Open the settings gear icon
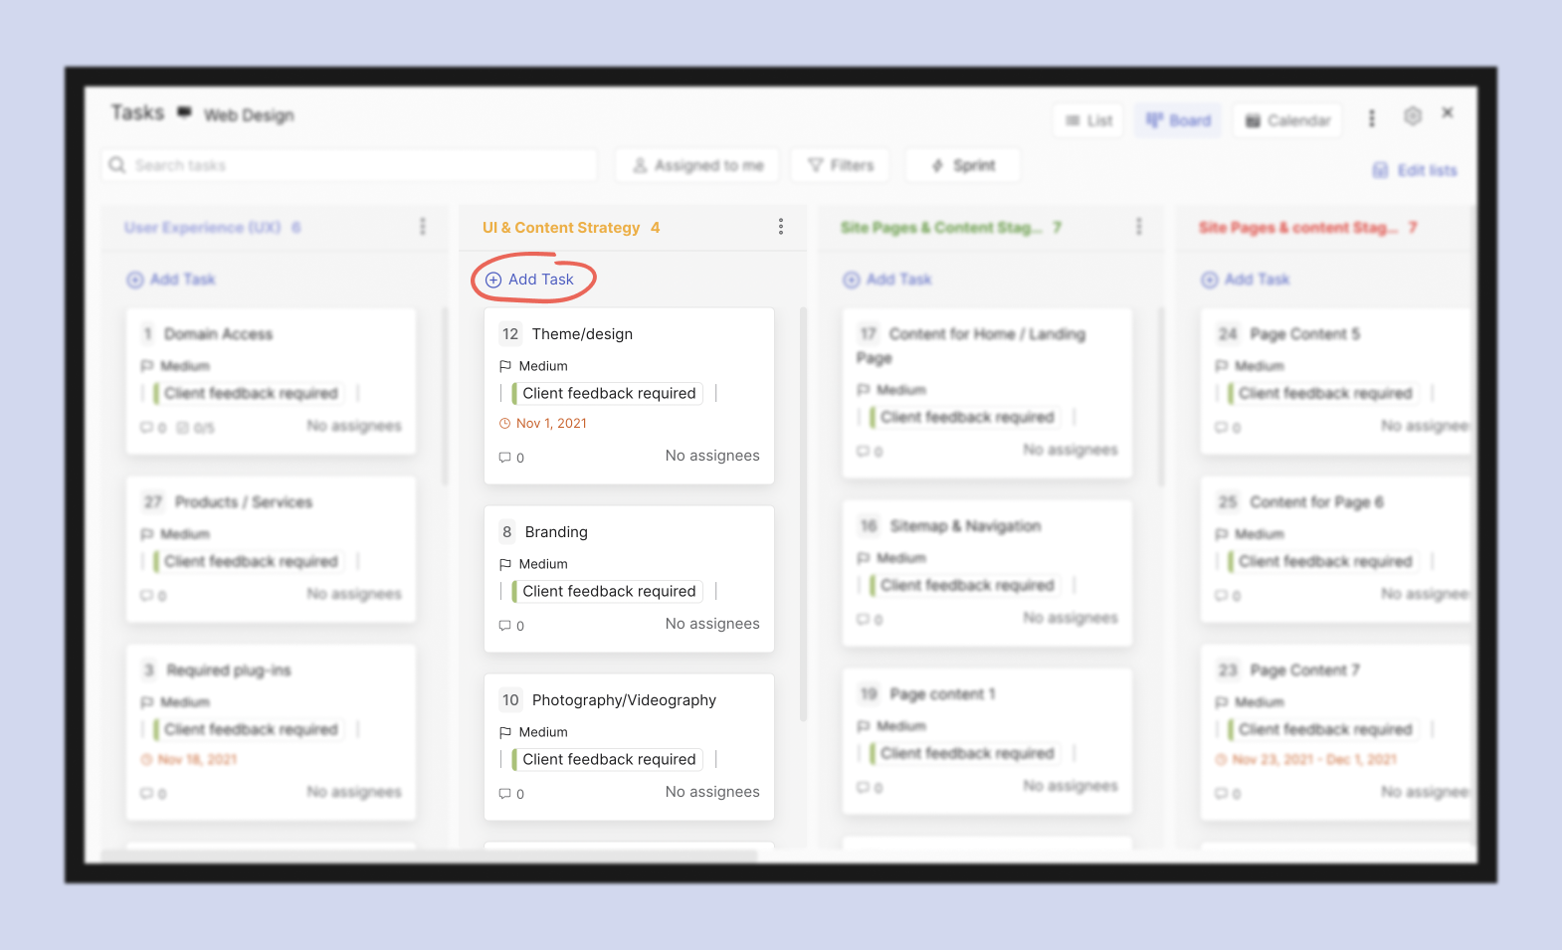The width and height of the screenshot is (1562, 950). pos(1412,116)
